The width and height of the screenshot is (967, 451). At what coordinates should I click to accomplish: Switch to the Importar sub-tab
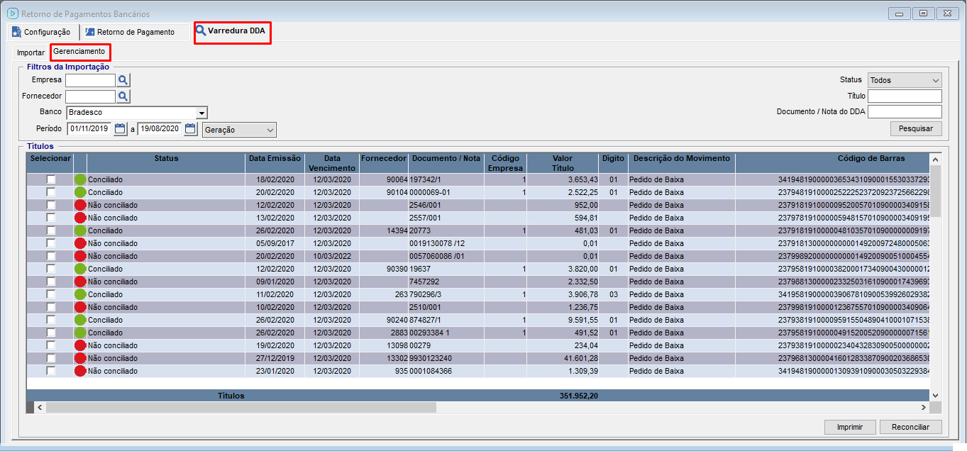31,52
